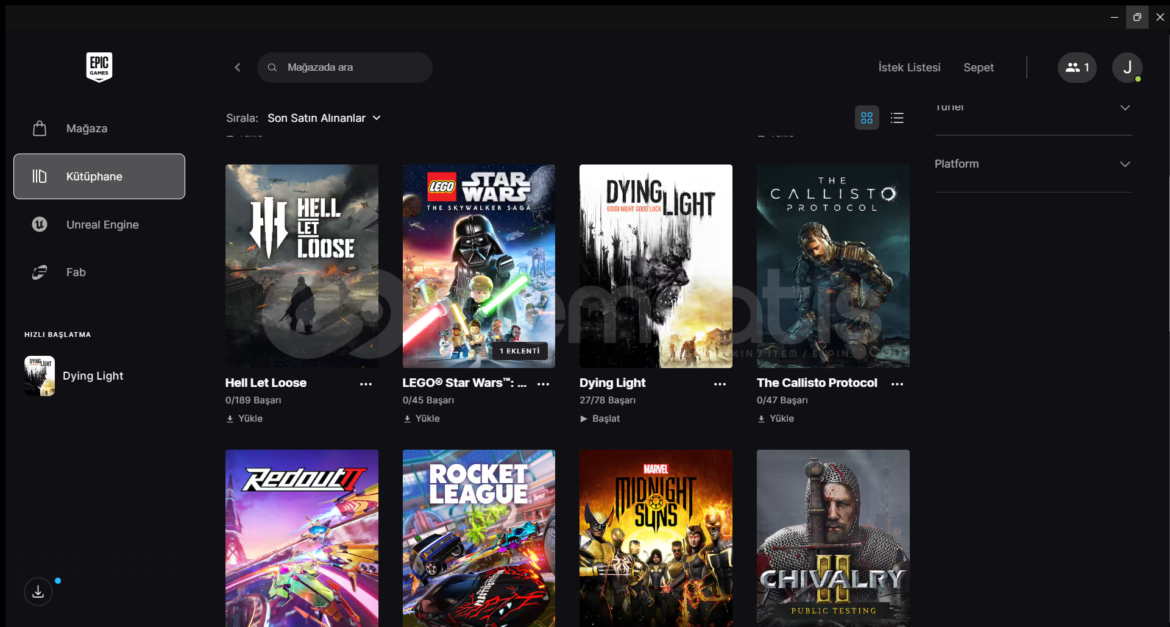The image size is (1170, 627).
Task: Expand the Platform filter section
Action: point(1124,163)
